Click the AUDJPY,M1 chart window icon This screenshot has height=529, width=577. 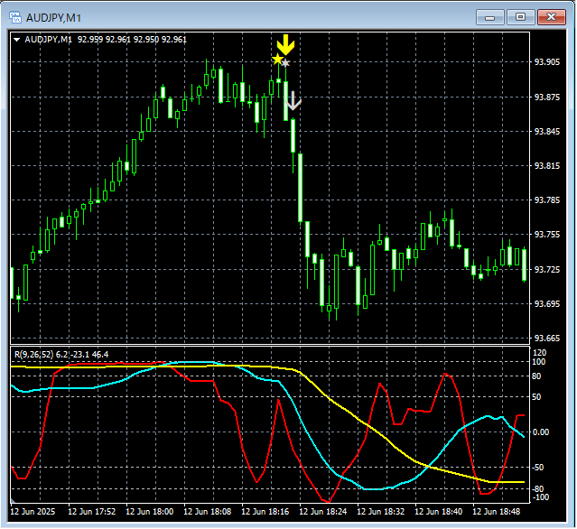pyautogui.click(x=15, y=17)
